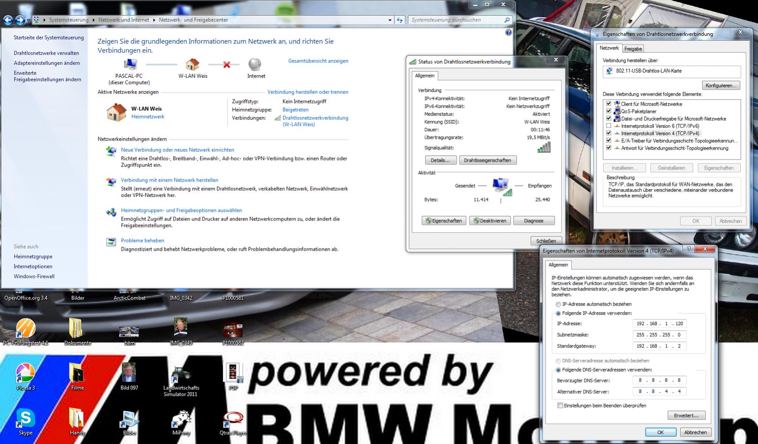
Task: Select Folgende DNS-Serveradressen verwenden radio button
Action: pos(558,370)
